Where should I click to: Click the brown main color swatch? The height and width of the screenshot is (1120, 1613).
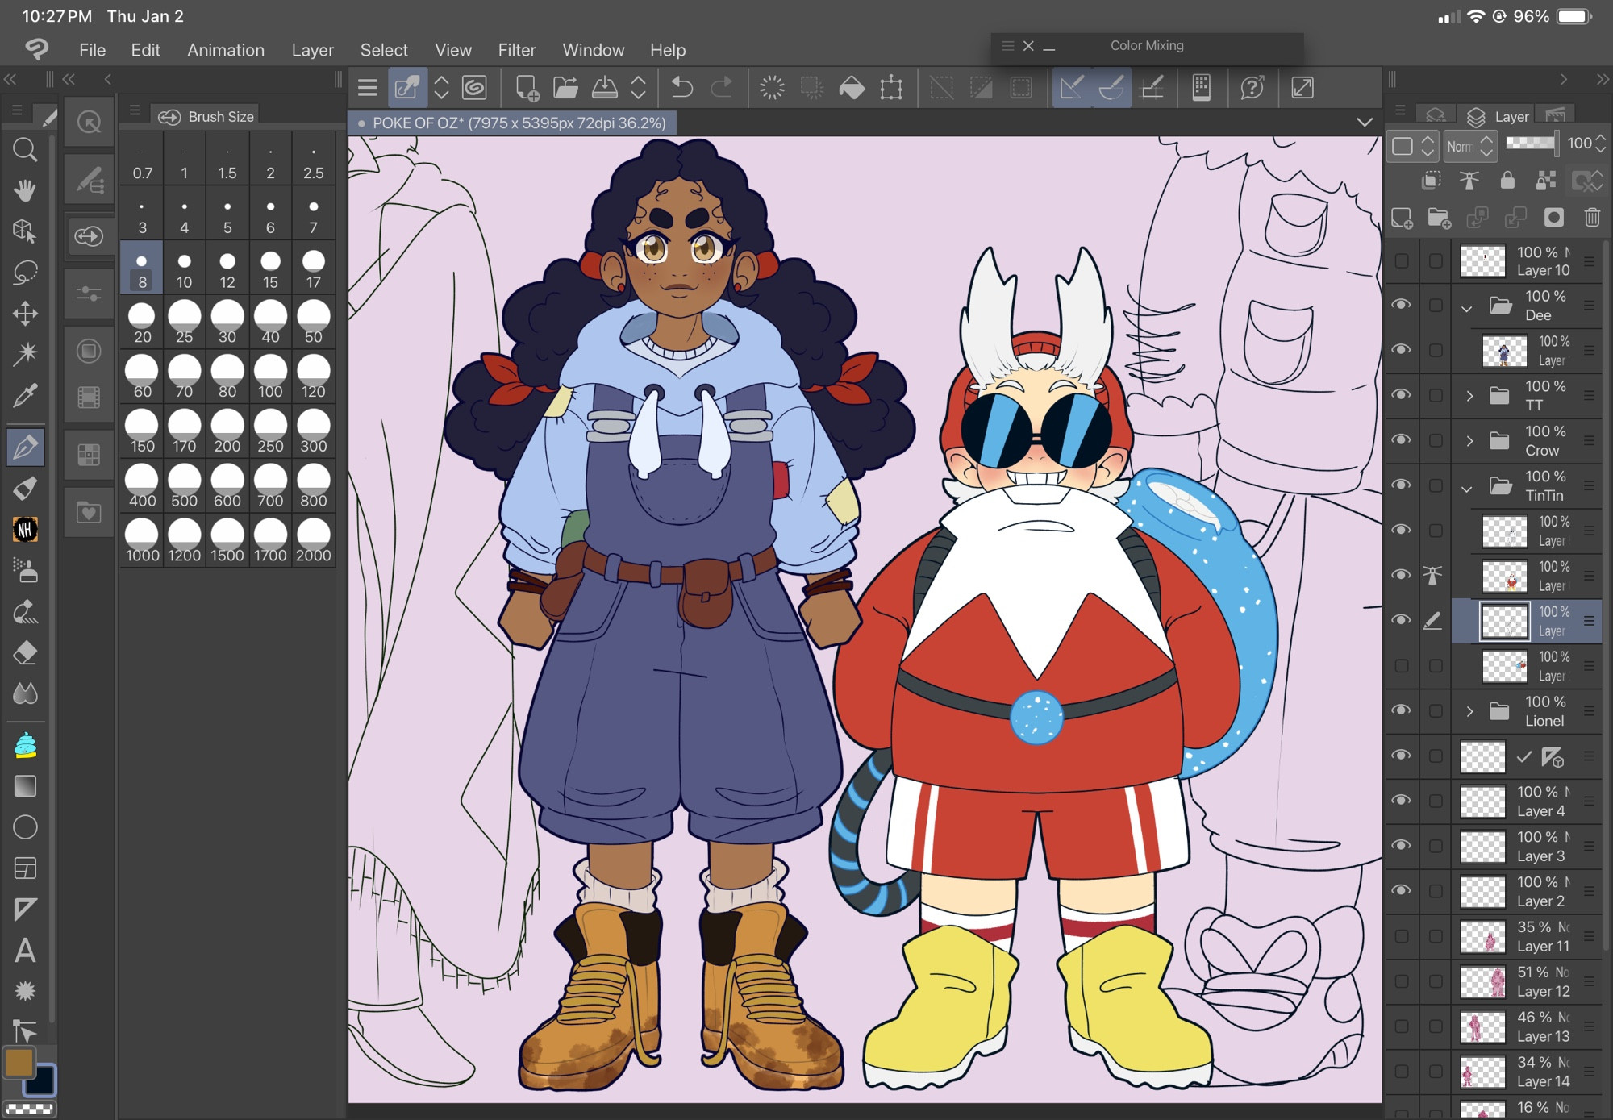[x=19, y=1063]
